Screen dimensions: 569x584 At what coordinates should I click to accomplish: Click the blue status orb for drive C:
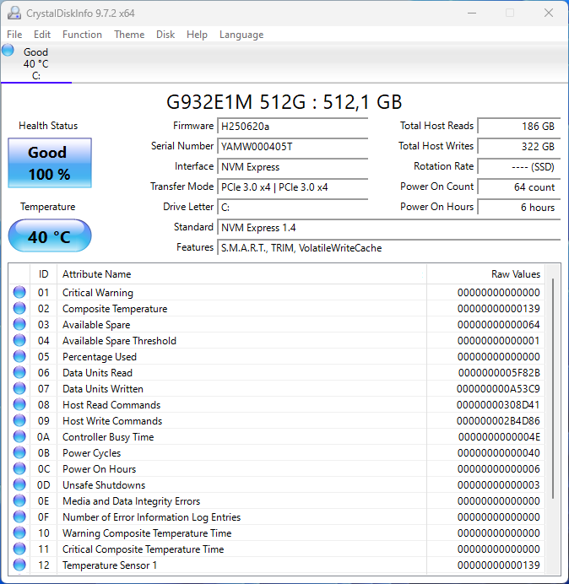[x=8, y=51]
